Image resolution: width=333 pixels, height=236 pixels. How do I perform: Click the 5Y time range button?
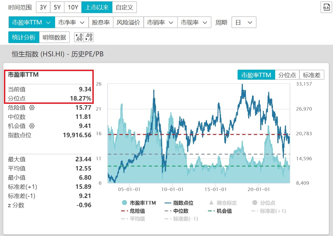pyautogui.click(x=57, y=7)
